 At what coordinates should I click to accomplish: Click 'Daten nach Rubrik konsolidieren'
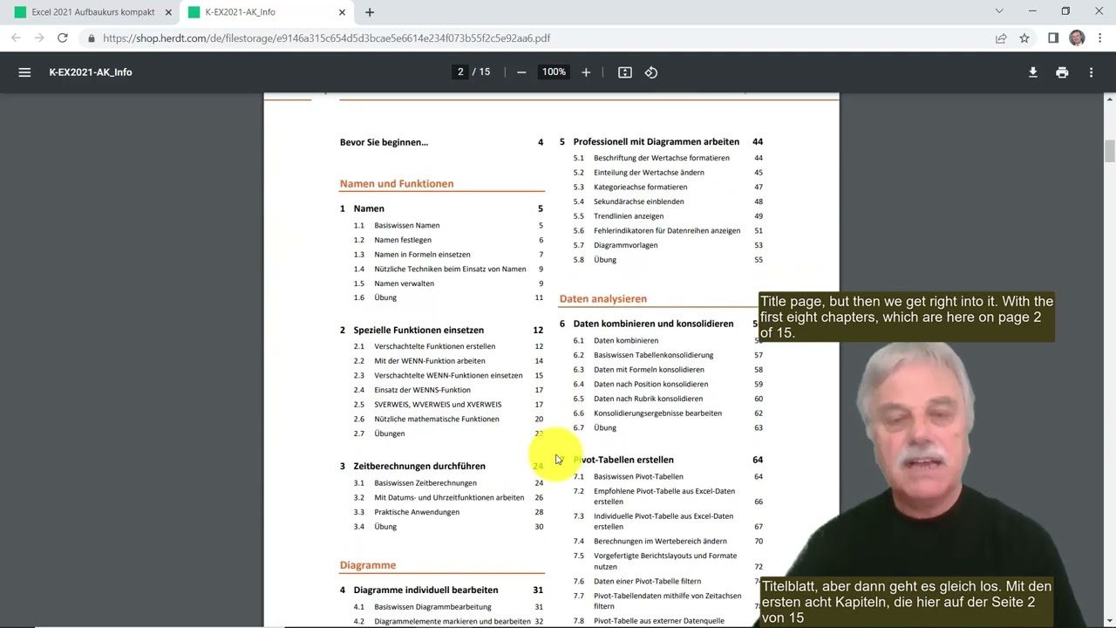pos(648,399)
